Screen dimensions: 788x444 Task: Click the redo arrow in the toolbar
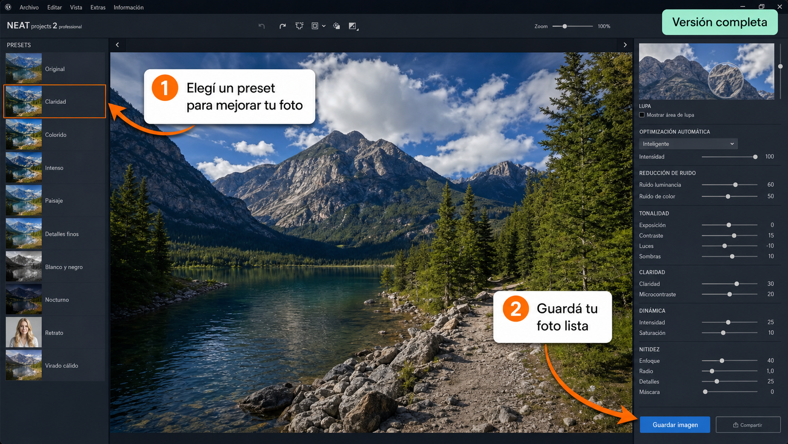coord(282,26)
